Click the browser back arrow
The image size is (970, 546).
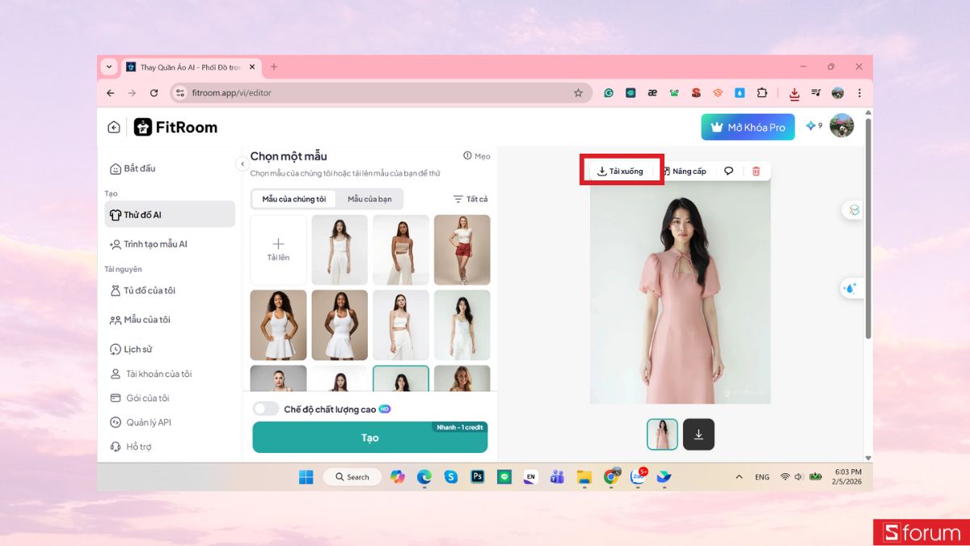(111, 93)
